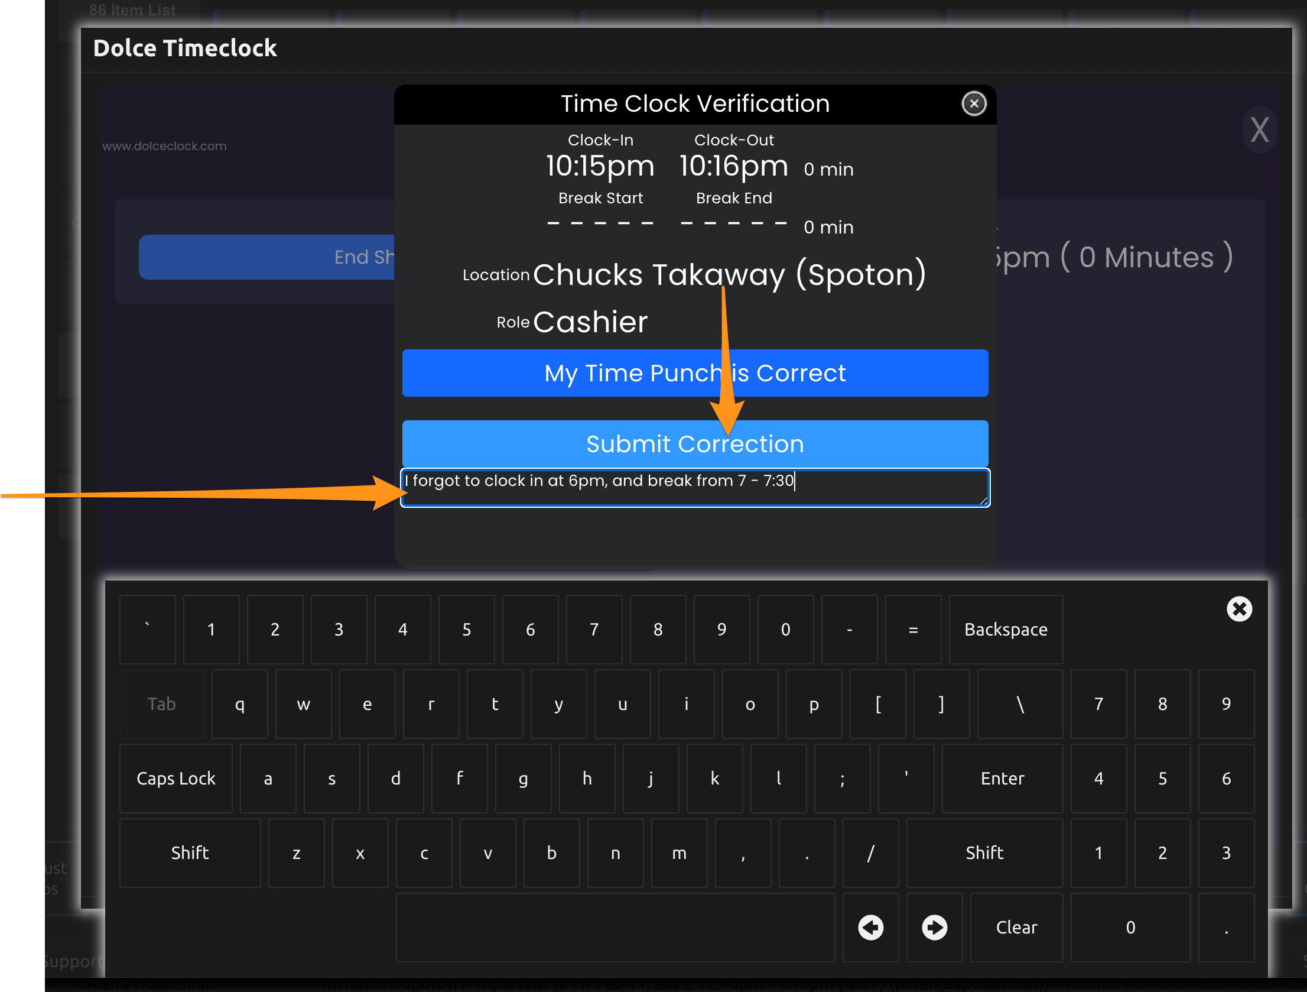
Task: Close the Time Clock Verification dialog
Action: (x=973, y=104)
